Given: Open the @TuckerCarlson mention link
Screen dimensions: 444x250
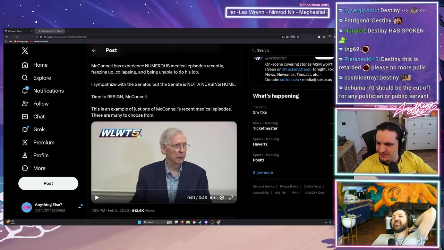Looking at the screenshot, I should [x=297, y=69].
